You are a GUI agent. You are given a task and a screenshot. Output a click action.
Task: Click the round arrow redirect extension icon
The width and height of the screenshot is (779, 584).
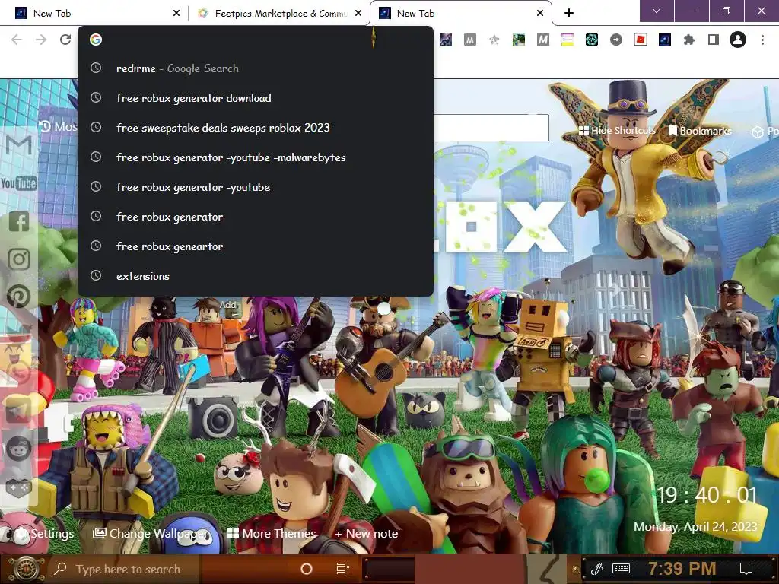(616, 40)
